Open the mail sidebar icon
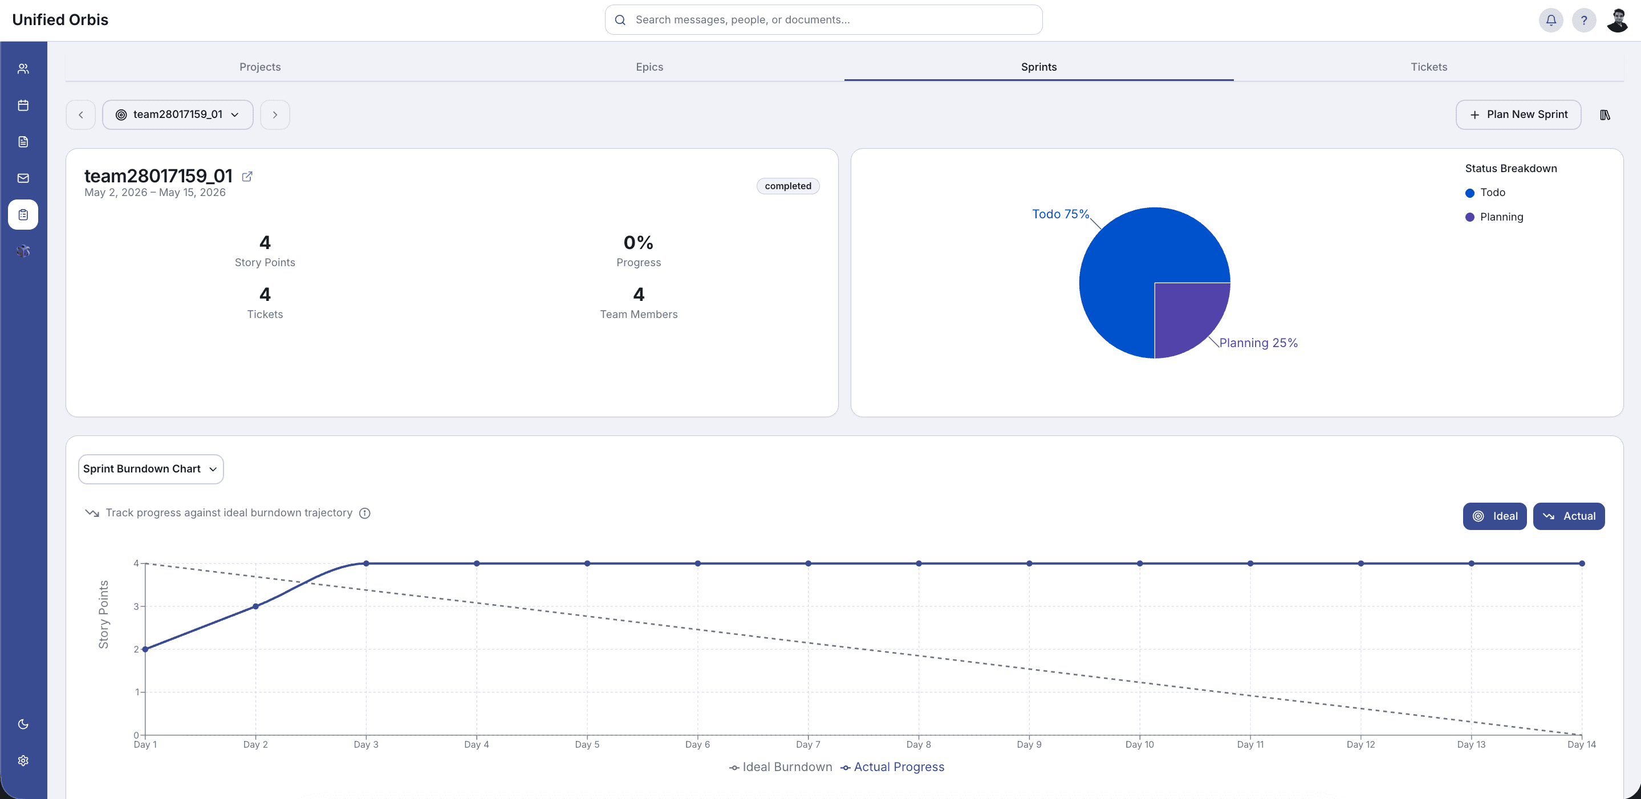 [x=23, y=178]
